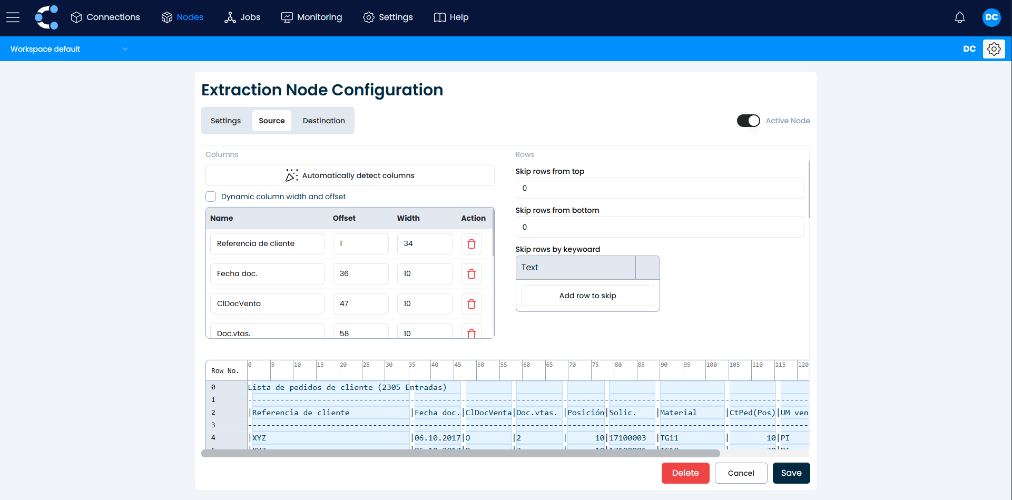This screenshot has width=1012, height=500.
Task: Click the horizontal preview scrollbar
Action: (460, 453)
